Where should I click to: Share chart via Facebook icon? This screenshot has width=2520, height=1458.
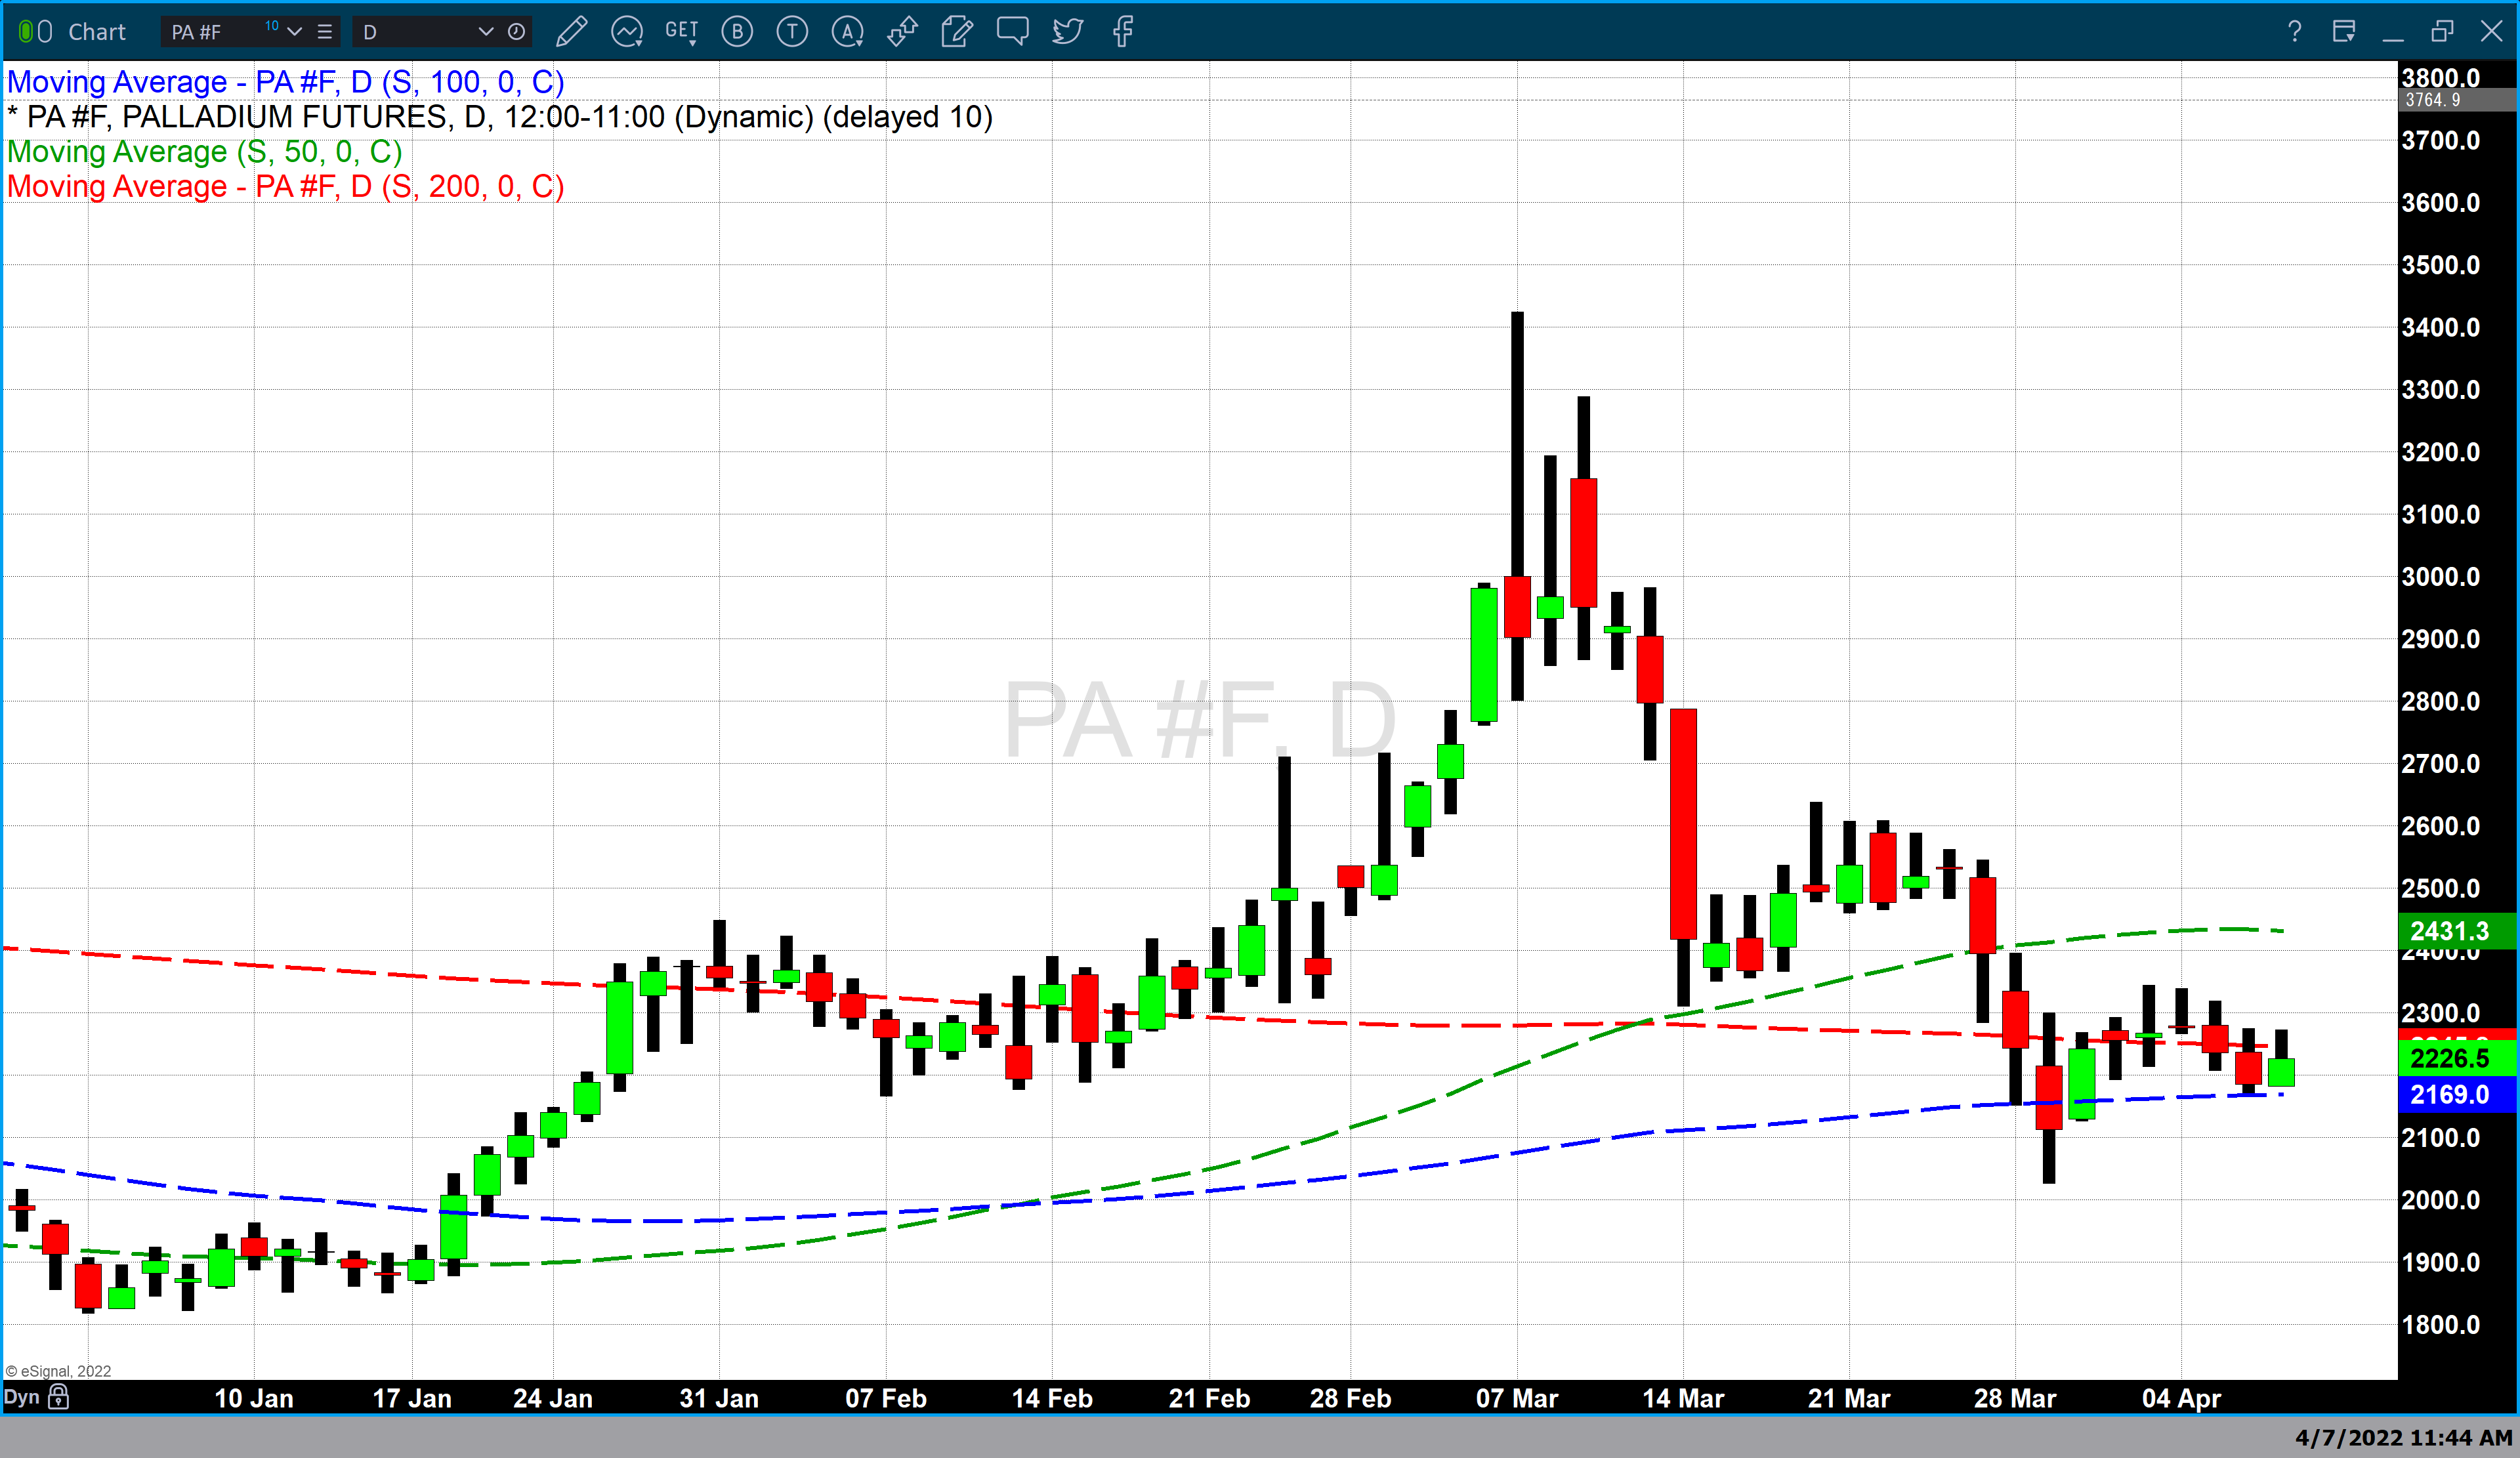coord(1122,32)
